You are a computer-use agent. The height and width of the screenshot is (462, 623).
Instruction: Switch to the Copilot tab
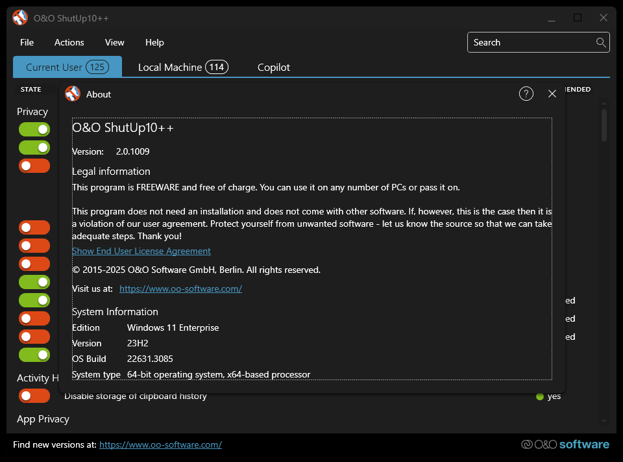274,67
